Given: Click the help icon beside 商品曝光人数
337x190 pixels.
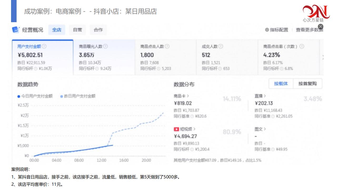Looking at the screenshot, I should [x=105, y=46].
